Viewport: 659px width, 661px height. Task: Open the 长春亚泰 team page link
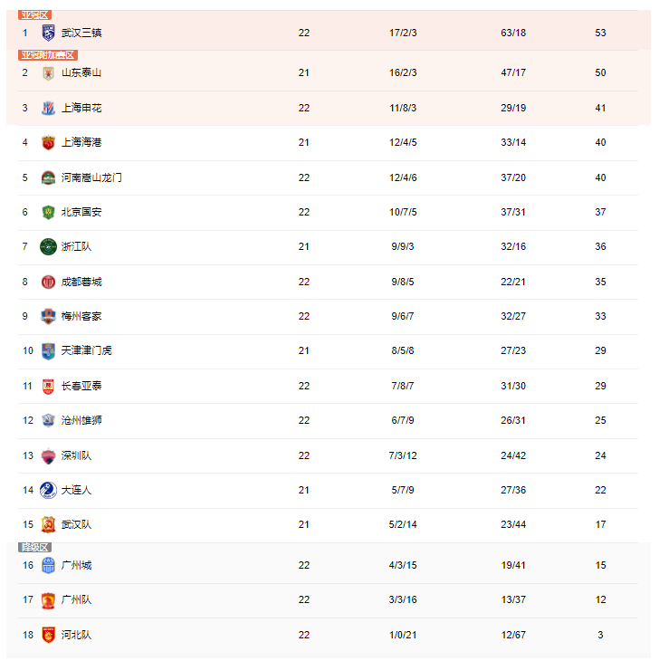(x=81, y=386)
